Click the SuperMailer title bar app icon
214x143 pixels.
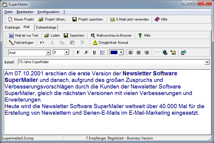coord(5,4)
